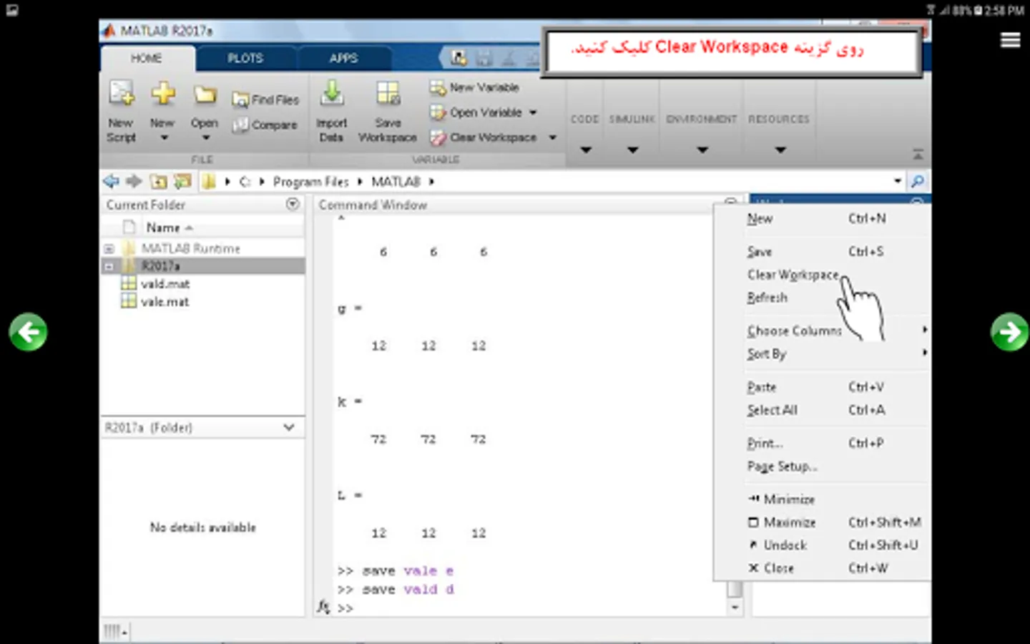Expand the arrow beside ribbon Clear Workspace

[x=552, y=137]
